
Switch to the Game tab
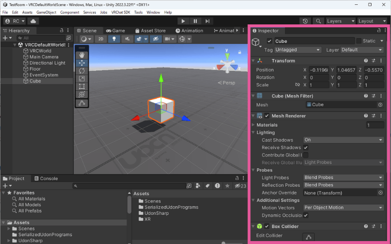115,31
